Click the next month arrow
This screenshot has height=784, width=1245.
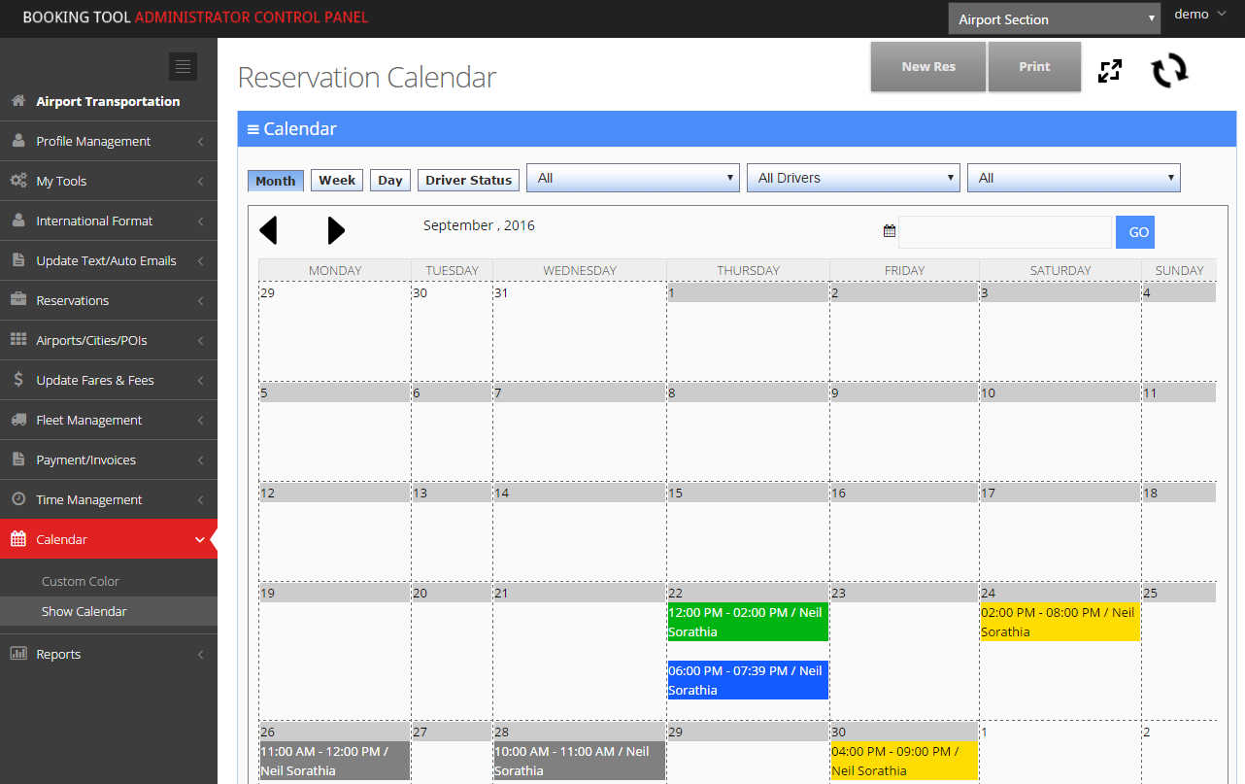pyautogui.click(x=336, y=230)
